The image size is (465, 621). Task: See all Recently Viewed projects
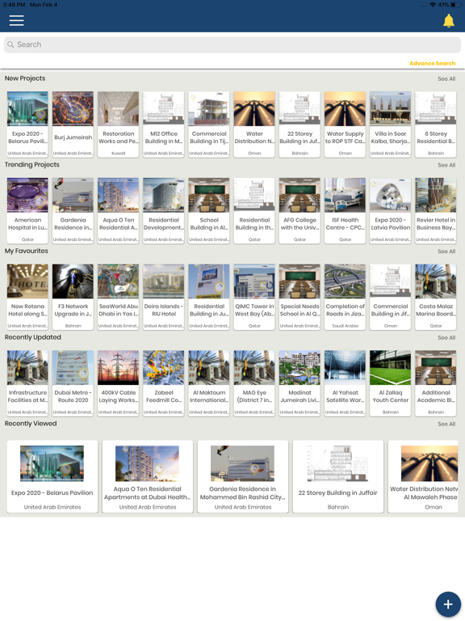tap(446, 425)
